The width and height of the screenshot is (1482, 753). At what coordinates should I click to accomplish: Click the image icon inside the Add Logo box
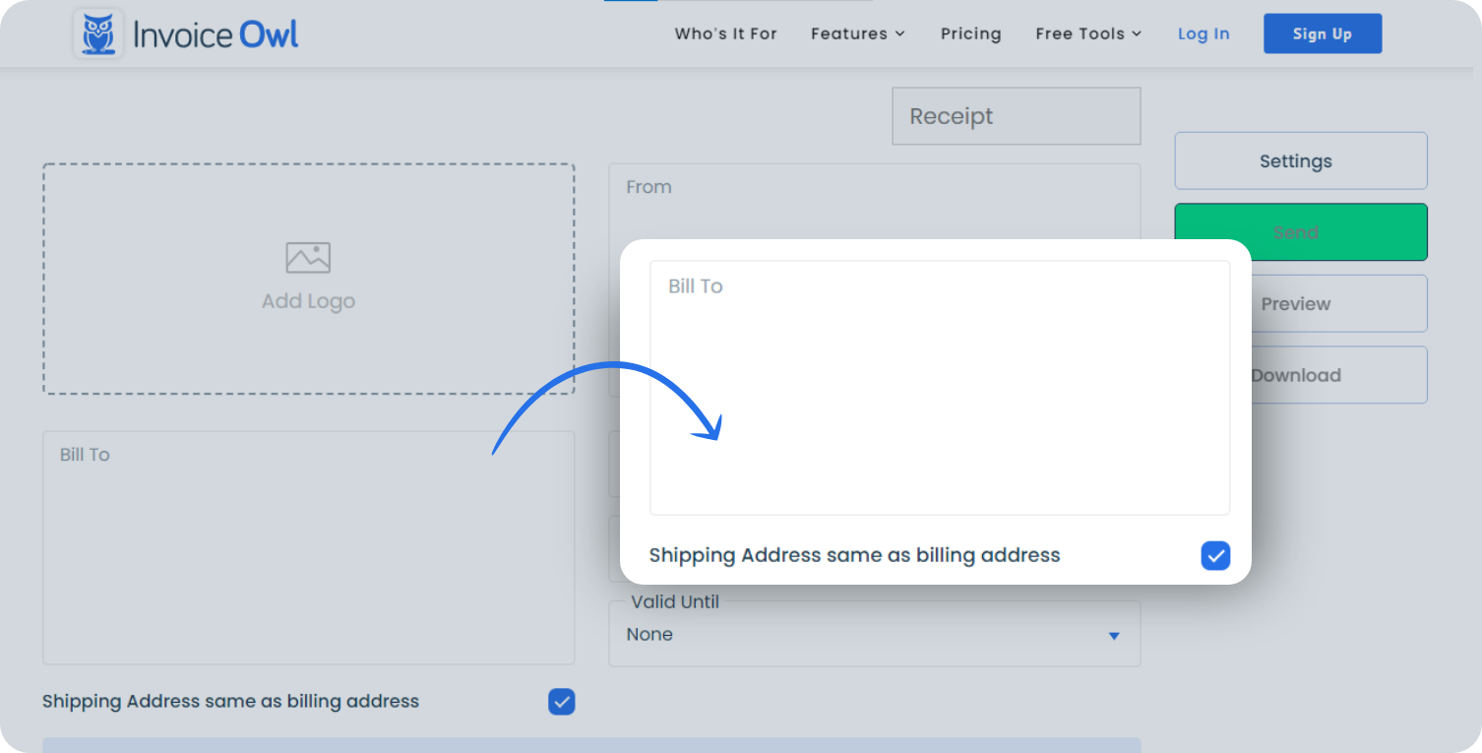click(x=308, y=256)
